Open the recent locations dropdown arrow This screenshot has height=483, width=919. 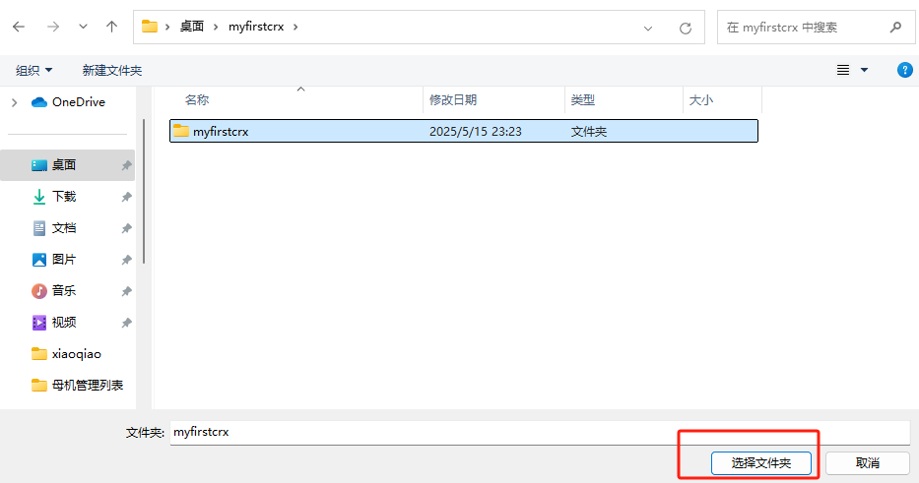pyautogui.click(x=82, y=28)
